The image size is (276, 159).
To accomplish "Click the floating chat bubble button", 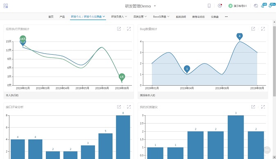I will [267, 150].
